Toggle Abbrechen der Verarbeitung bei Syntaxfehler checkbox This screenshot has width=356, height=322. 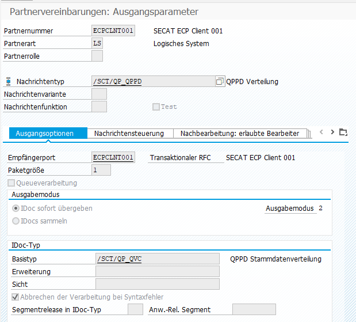[x=16, y=297]
